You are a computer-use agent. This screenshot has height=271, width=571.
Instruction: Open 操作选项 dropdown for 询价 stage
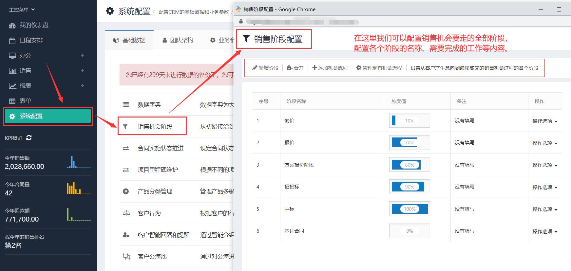pos(544,121)
